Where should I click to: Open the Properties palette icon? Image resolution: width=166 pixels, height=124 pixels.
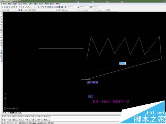[x=48, y=7]
